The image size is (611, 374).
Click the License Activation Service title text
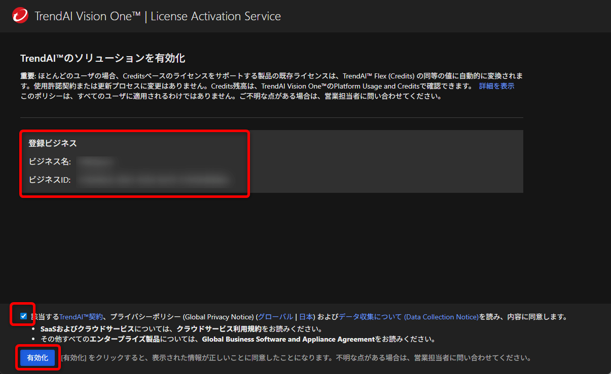tap(215, 16)
